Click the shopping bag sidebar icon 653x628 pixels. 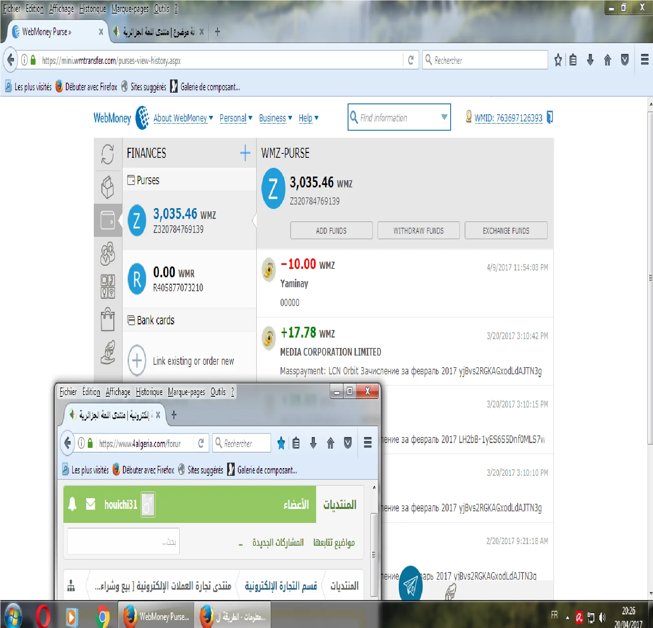(107, 320)
